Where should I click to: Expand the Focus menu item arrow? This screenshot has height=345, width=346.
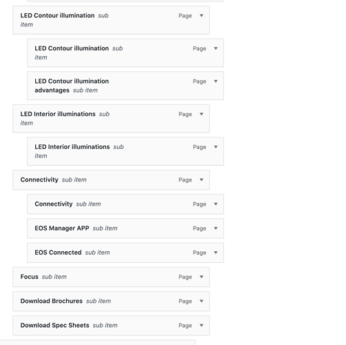point(201,277)
